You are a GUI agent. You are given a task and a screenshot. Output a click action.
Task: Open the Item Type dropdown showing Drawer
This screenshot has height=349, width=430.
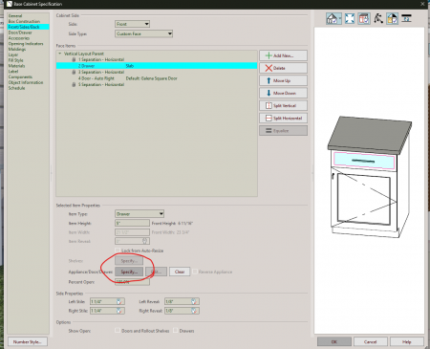click(140, 214)
